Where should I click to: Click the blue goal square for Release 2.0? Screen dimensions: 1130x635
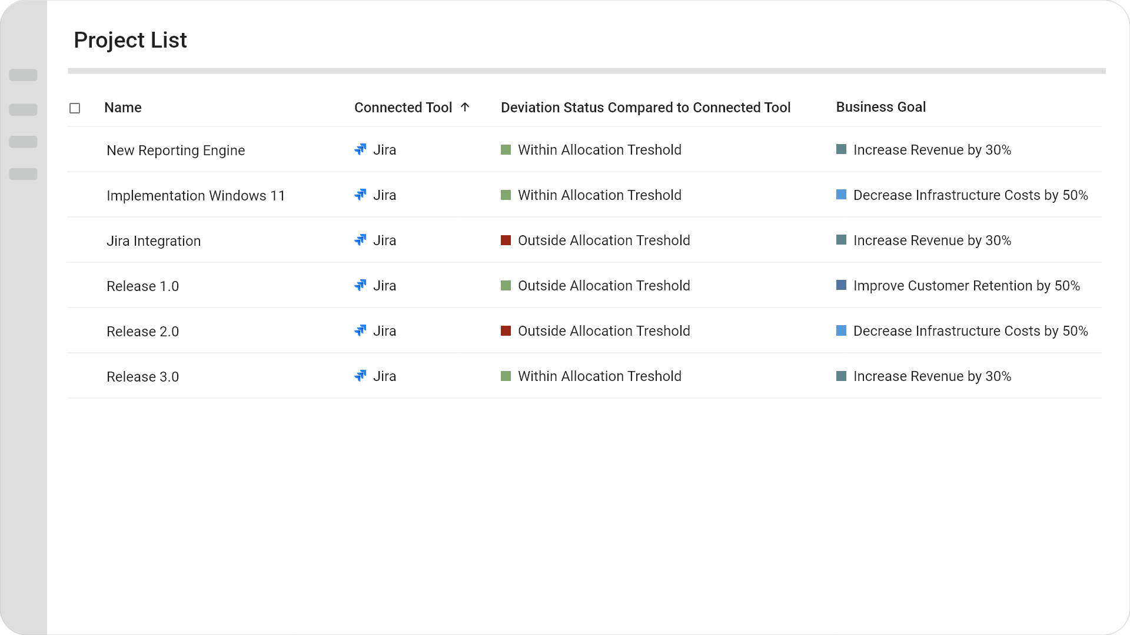coord(841,330)
